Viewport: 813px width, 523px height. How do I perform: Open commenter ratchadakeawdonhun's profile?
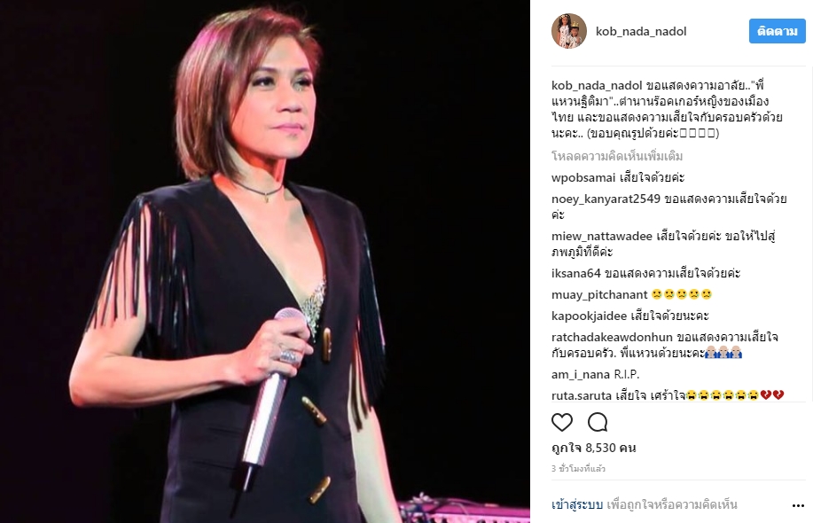[x=612, y=338]
